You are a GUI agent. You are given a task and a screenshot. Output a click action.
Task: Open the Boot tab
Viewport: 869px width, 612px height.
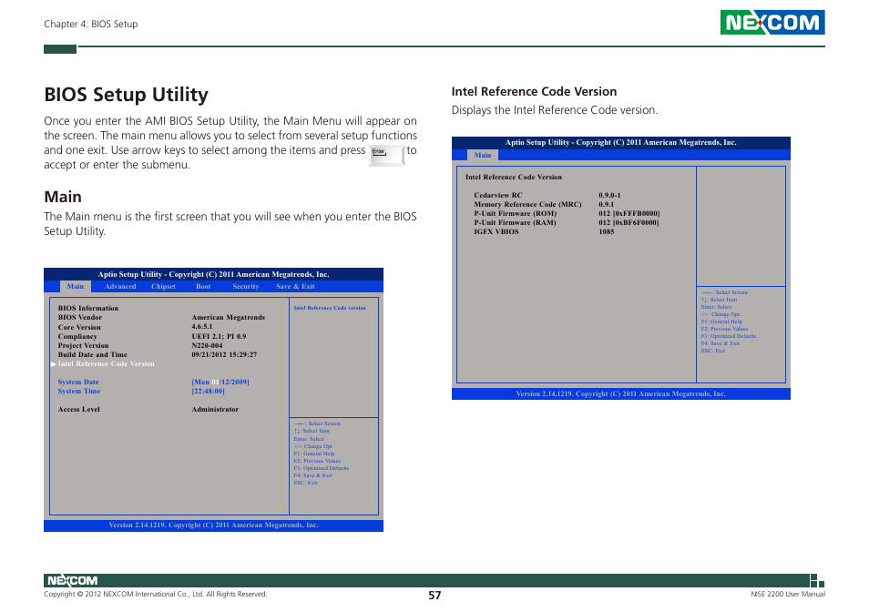point(203,286)
